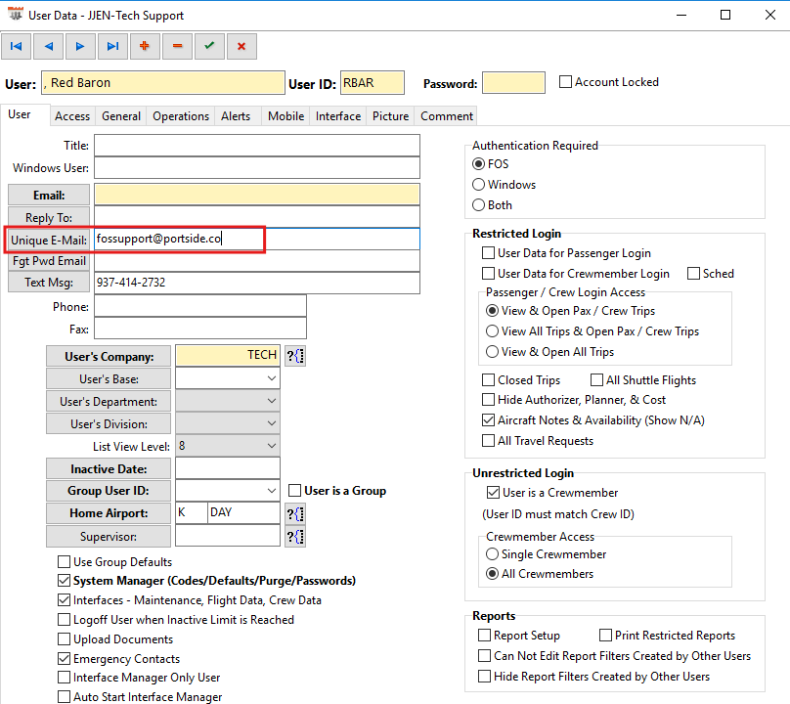Open the Operations tab
The width and height of the screenshot is (790, 704).
click(x=181, y=116)
